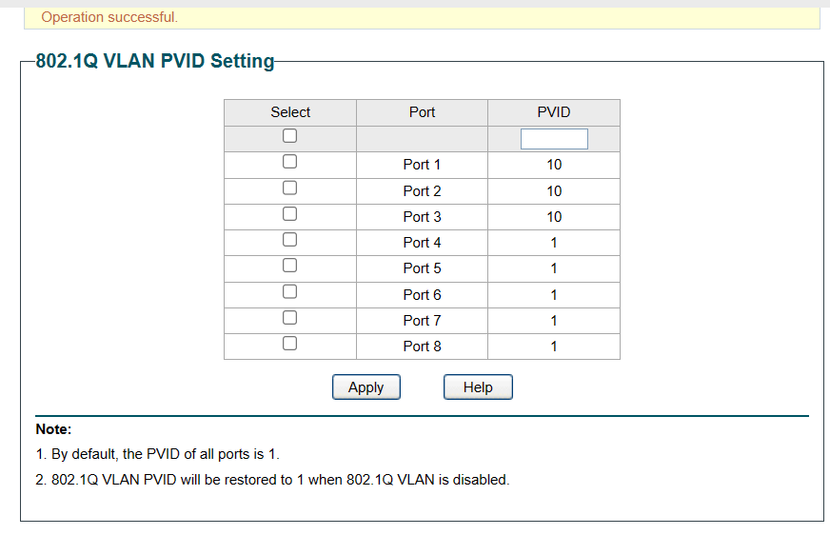This screenshot has width=830, height=535.
Task: Click the PVID text input field
Action: point(554,139)
